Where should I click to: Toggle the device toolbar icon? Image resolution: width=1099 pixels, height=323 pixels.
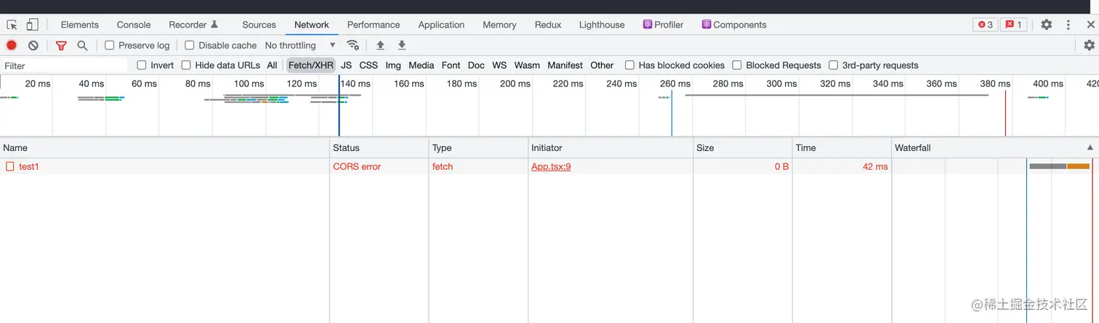(x=32, y=25)
